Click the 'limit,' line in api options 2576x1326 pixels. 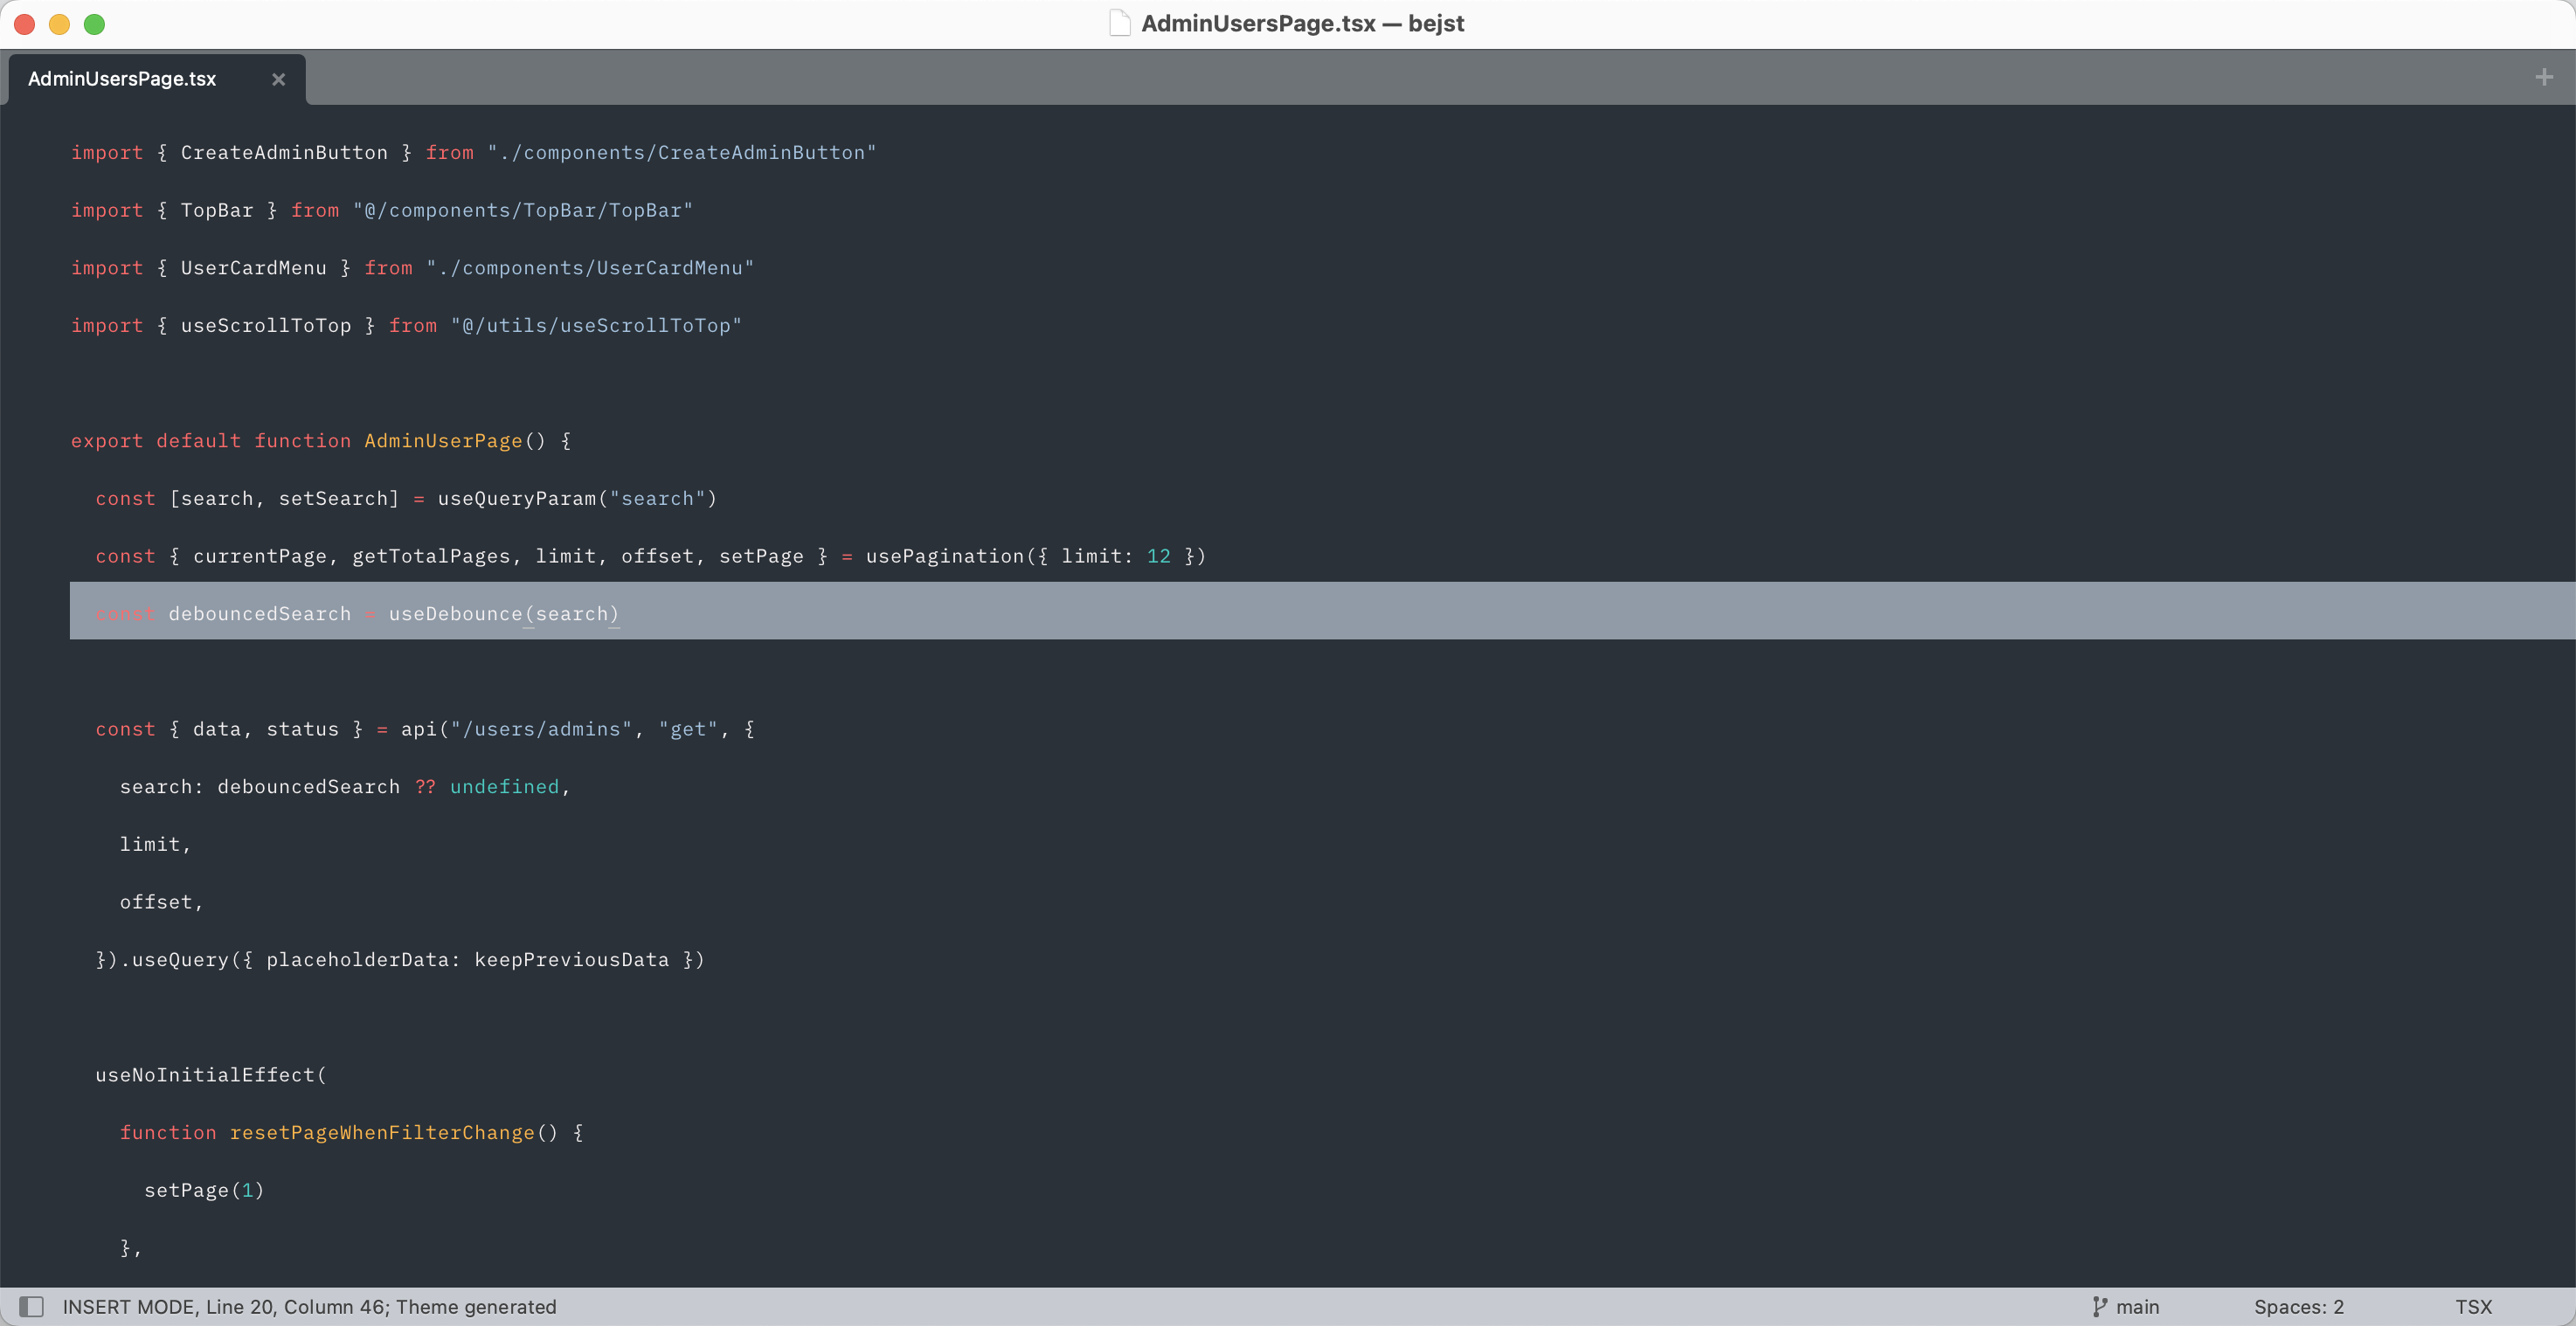(155, 845)
